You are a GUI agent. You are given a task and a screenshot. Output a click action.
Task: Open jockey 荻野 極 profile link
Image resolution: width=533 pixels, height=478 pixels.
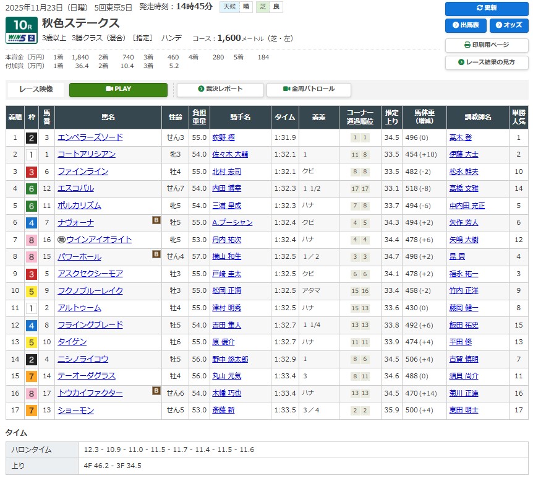(223, 137)
